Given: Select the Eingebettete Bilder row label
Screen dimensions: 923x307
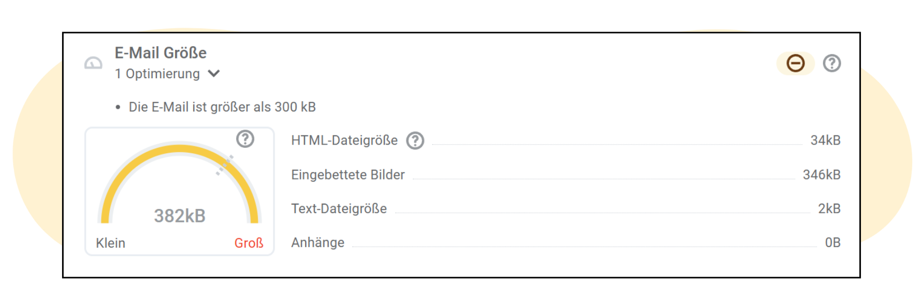Looking at the screenshot, I should pyautogui.click(x=347, y=175).
